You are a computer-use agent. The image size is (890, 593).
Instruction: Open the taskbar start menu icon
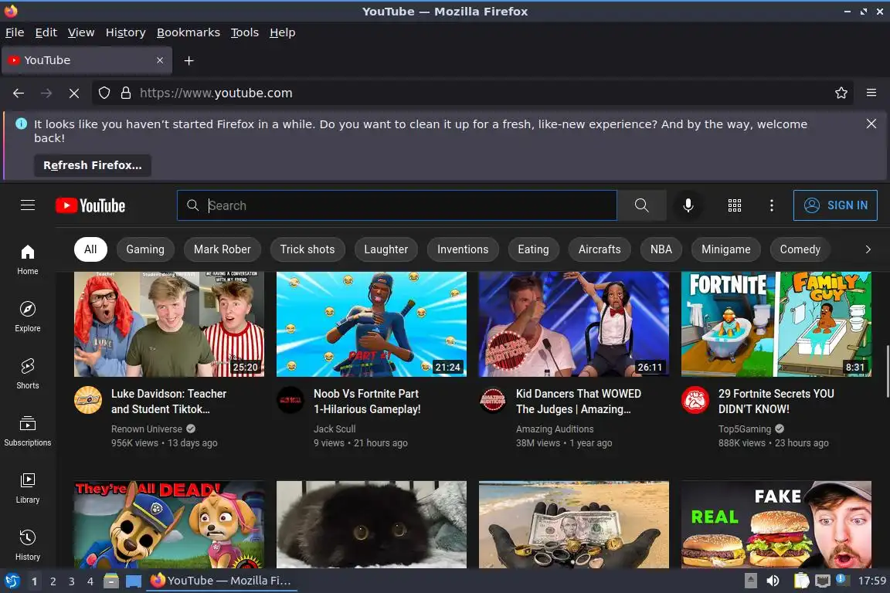click(x=12, y=581)
